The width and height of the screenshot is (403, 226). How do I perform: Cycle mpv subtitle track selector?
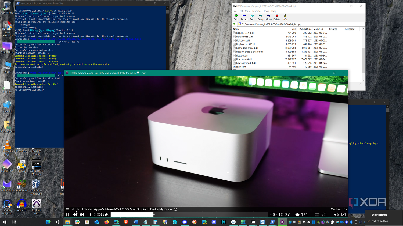[x=321, y=214]
